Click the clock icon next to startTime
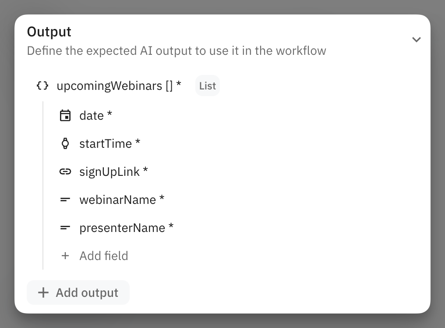Viewport: 445px width, 328px height. pos(65,143)
